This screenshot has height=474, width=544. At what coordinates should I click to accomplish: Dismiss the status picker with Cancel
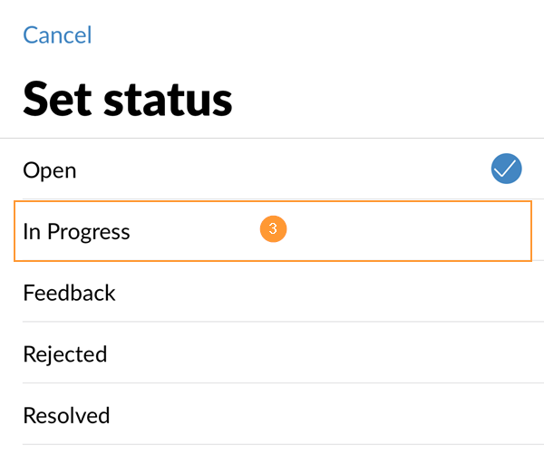[x=57, y=35]
